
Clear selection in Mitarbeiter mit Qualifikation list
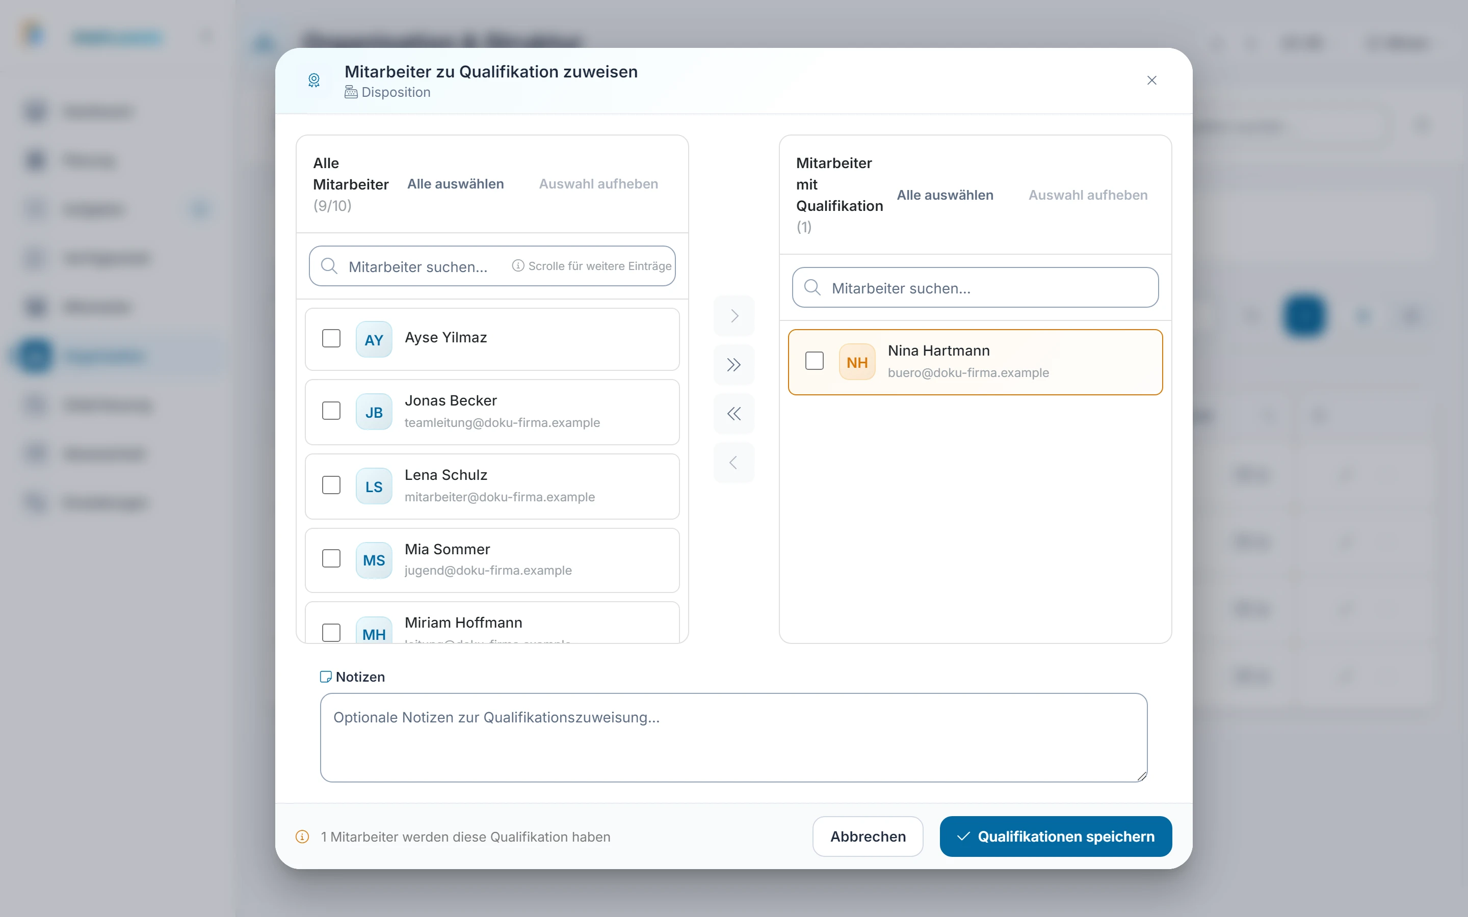1088,195
